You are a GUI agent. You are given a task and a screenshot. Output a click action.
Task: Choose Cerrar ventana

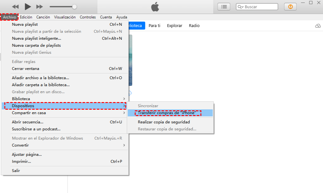[x=65, y=69]
